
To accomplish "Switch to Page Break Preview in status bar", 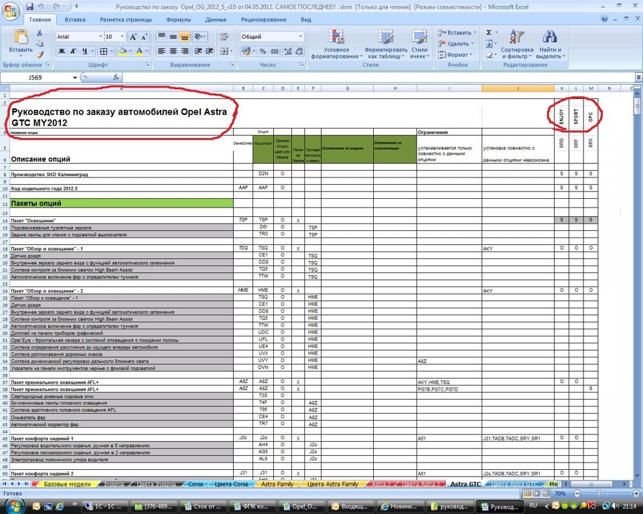I will coord(546,493).
